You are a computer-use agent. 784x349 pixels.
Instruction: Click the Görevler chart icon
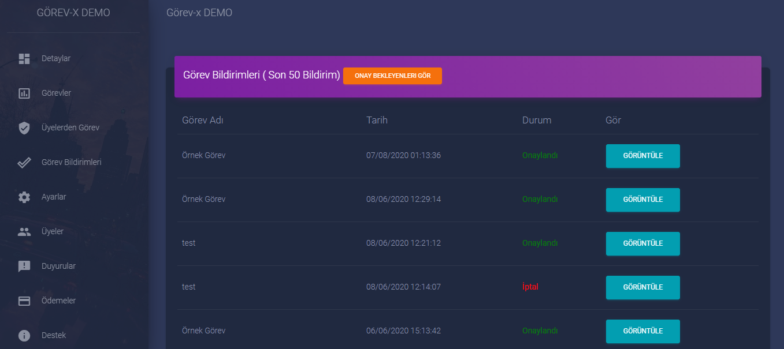(24, 93)
